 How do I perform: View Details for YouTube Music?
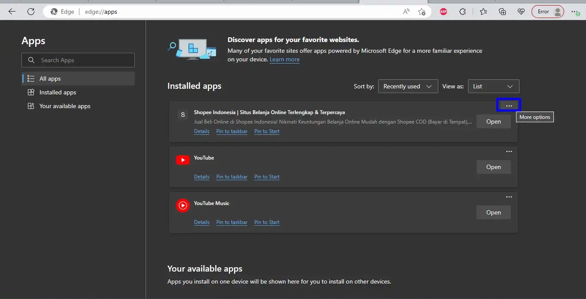pos(202,222)
